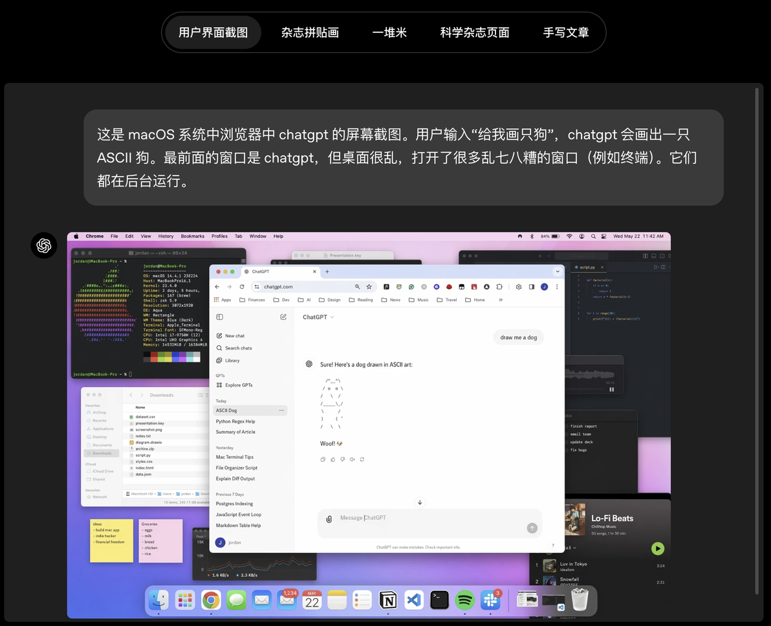
Task: Select dataset.csv in the Downloads Finder window
Action: 145,417
